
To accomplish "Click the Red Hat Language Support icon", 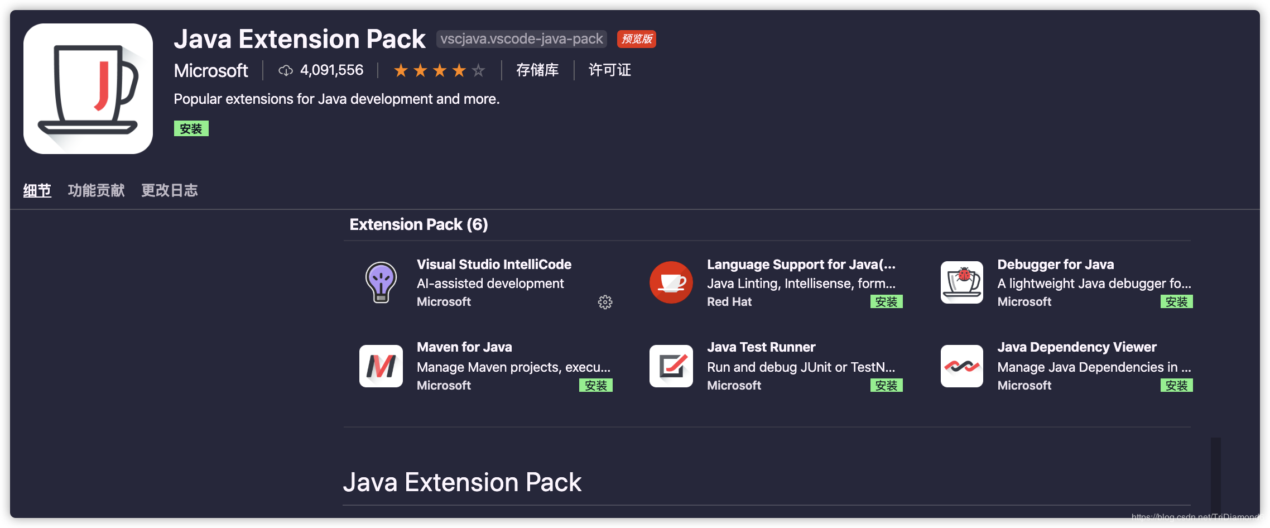I will click(671, 282).
